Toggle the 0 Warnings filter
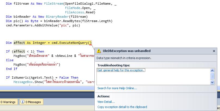Viewport: 220px width, 111px height. (8, 102)
